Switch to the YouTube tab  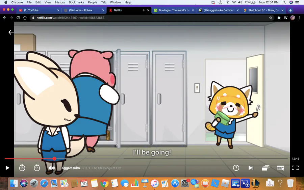tap(39, 10)
